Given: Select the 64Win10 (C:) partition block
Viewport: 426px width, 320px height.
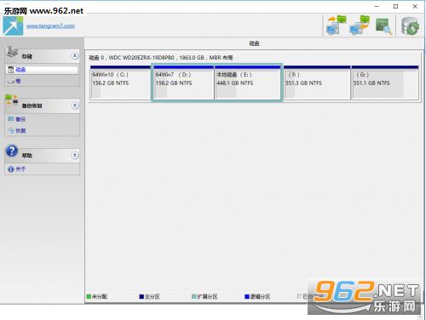Looking at the screenshot, I should point(120,83).
